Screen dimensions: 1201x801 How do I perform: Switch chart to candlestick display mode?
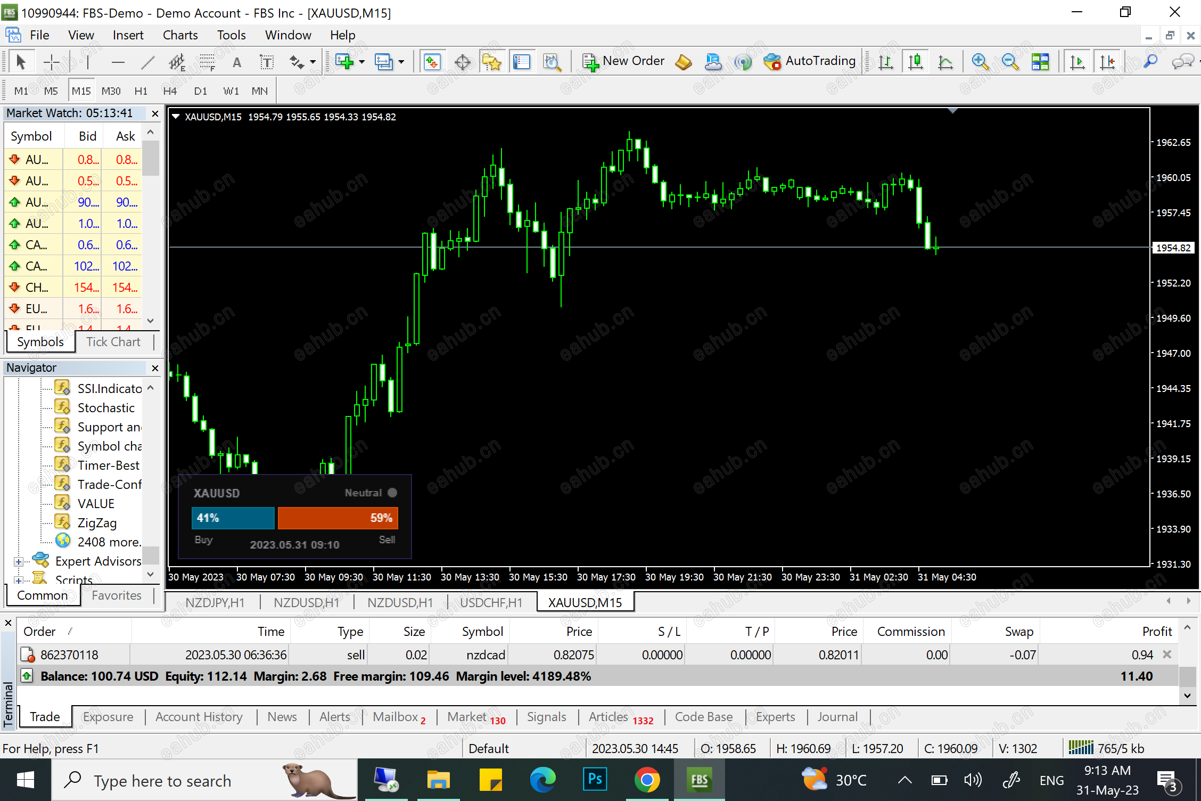point(916,61)
